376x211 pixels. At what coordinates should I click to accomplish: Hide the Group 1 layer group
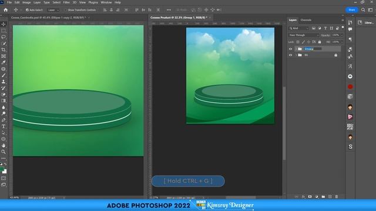290,49
